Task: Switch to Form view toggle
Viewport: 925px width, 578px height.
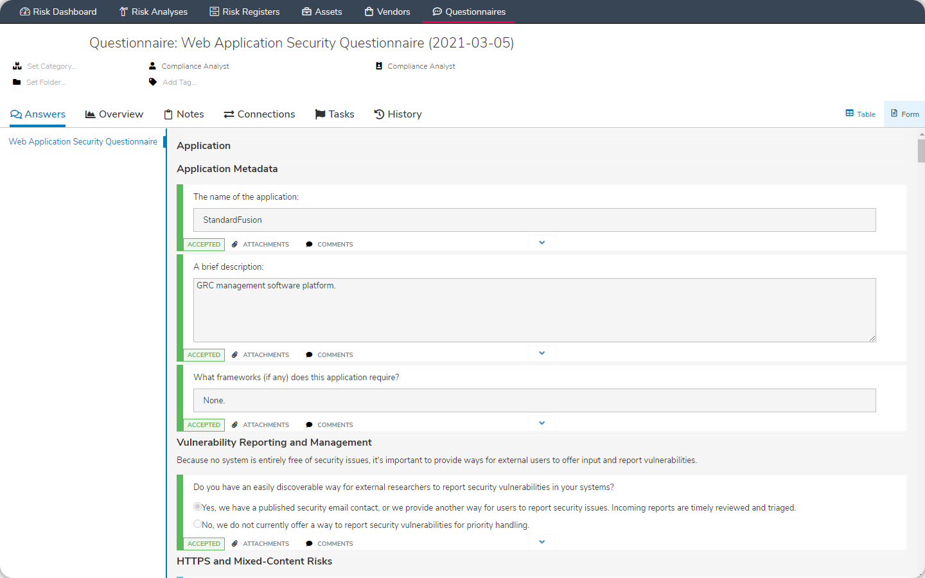Action: [904, 114]
